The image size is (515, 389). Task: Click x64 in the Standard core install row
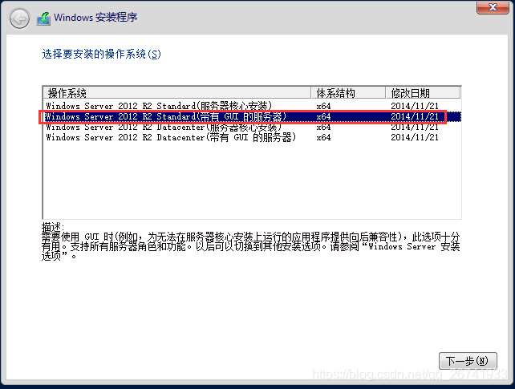[323, 106]
